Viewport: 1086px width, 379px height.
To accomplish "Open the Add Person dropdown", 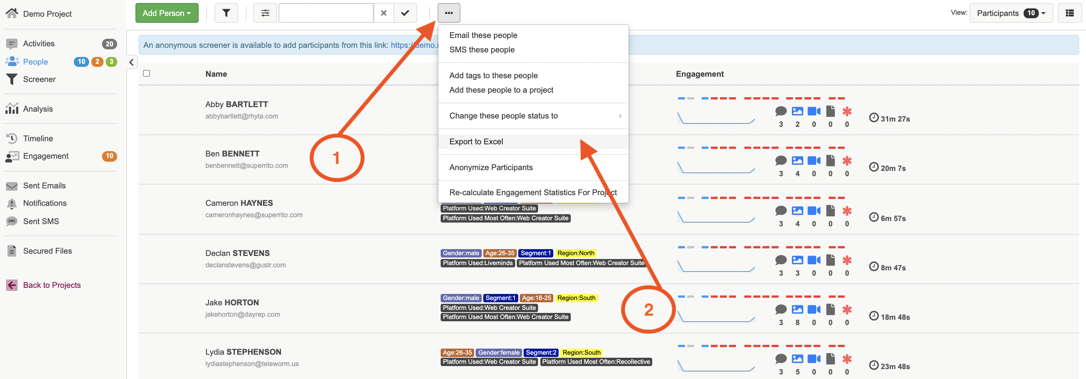I will click(x=167, y=13).
